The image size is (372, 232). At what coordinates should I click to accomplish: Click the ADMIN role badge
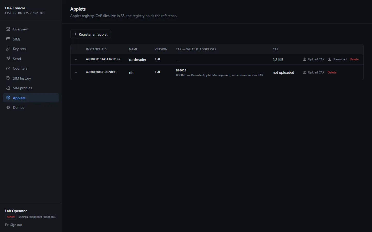click(x=11, y=217)
